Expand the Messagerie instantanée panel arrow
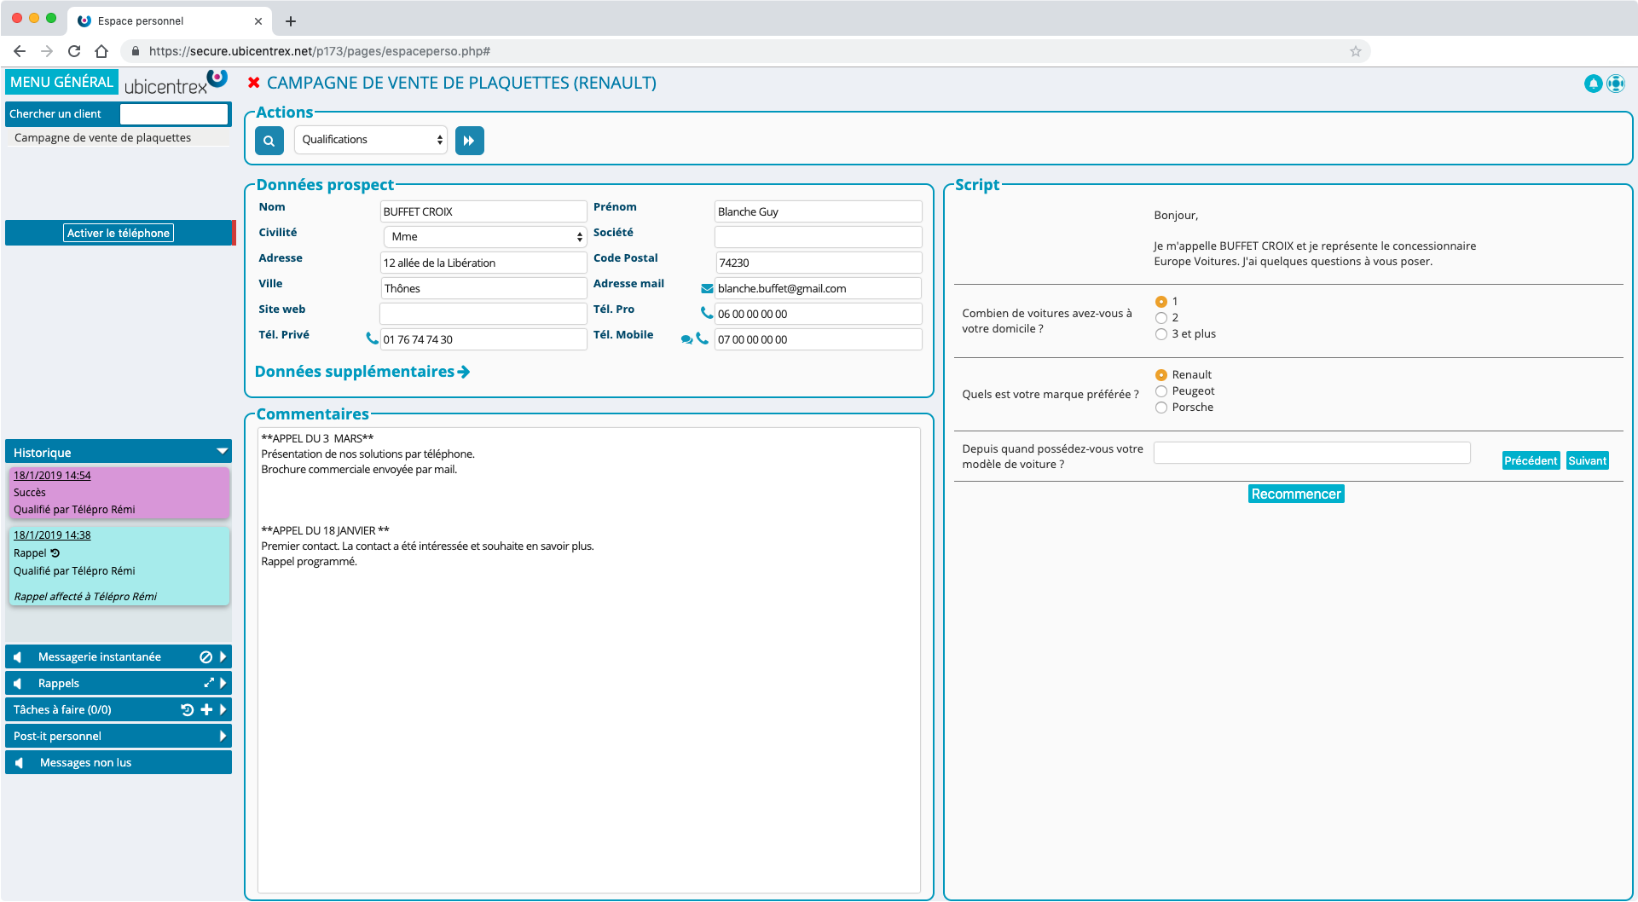Viewport: 1638px width, 902px height. coord(223,657)
